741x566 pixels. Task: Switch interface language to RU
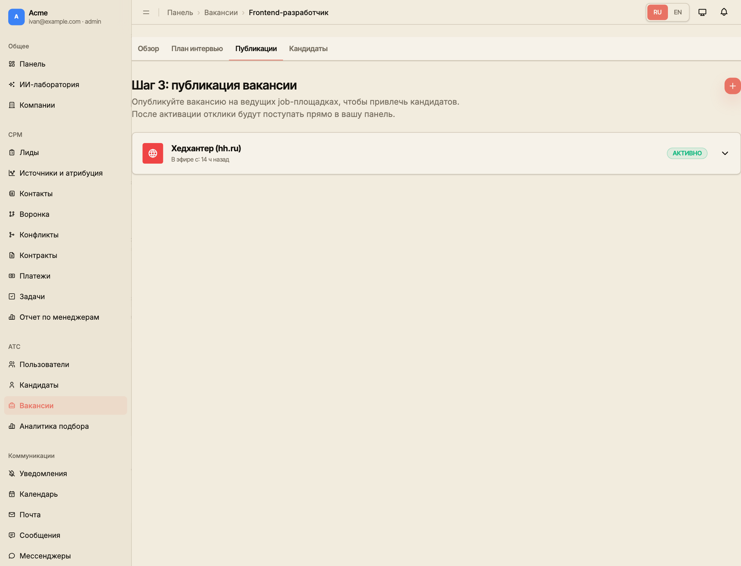657,12
